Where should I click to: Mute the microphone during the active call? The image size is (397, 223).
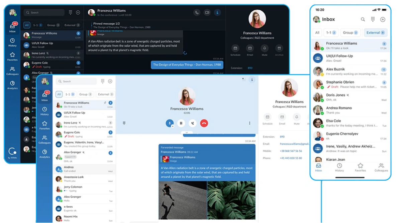tap(170, 123)
